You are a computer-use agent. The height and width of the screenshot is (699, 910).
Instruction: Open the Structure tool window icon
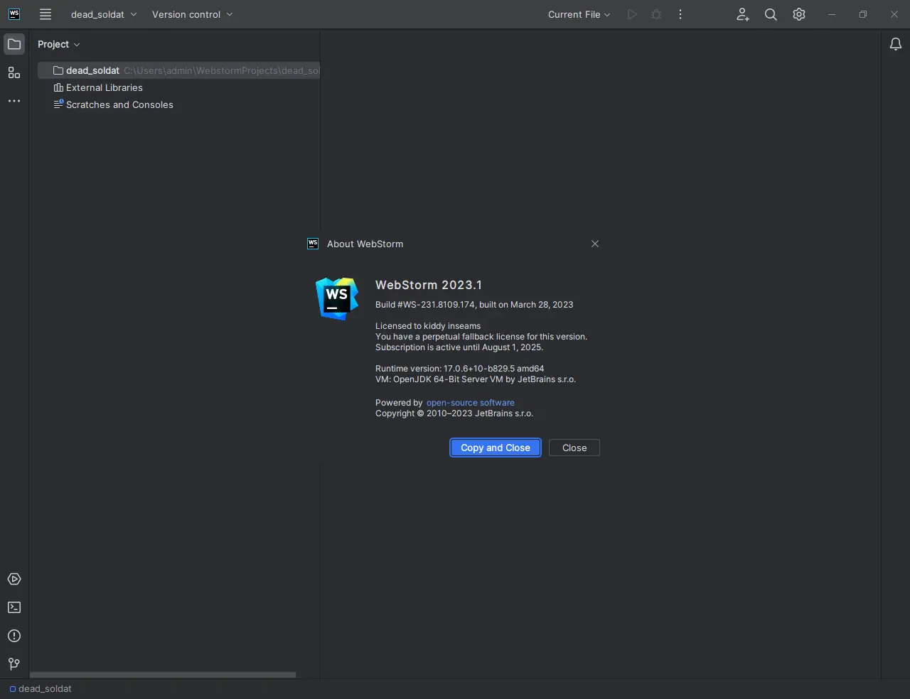(x=14, y=72)
